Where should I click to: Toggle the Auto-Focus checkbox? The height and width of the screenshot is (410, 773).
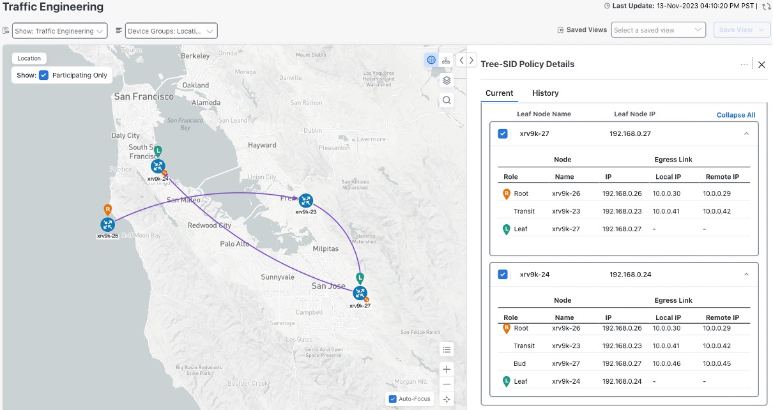point(392,399)
